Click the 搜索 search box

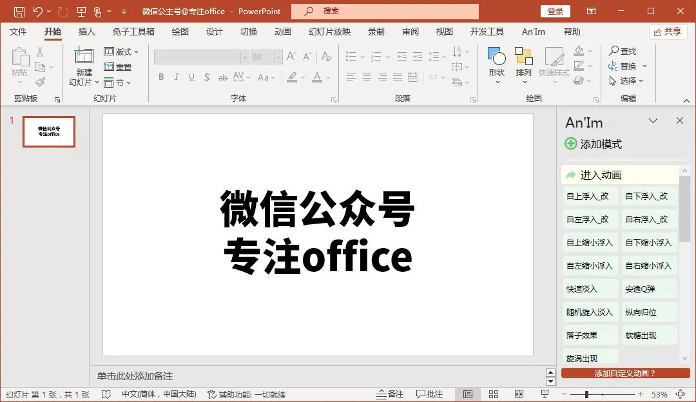385,11
